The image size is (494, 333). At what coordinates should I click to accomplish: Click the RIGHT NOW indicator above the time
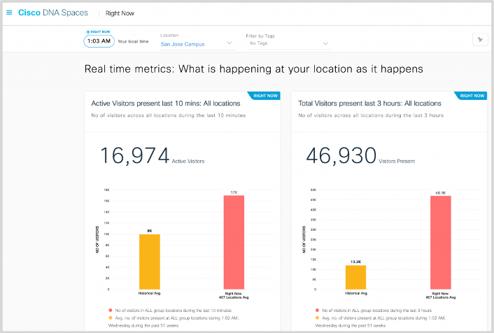point(98,31)
